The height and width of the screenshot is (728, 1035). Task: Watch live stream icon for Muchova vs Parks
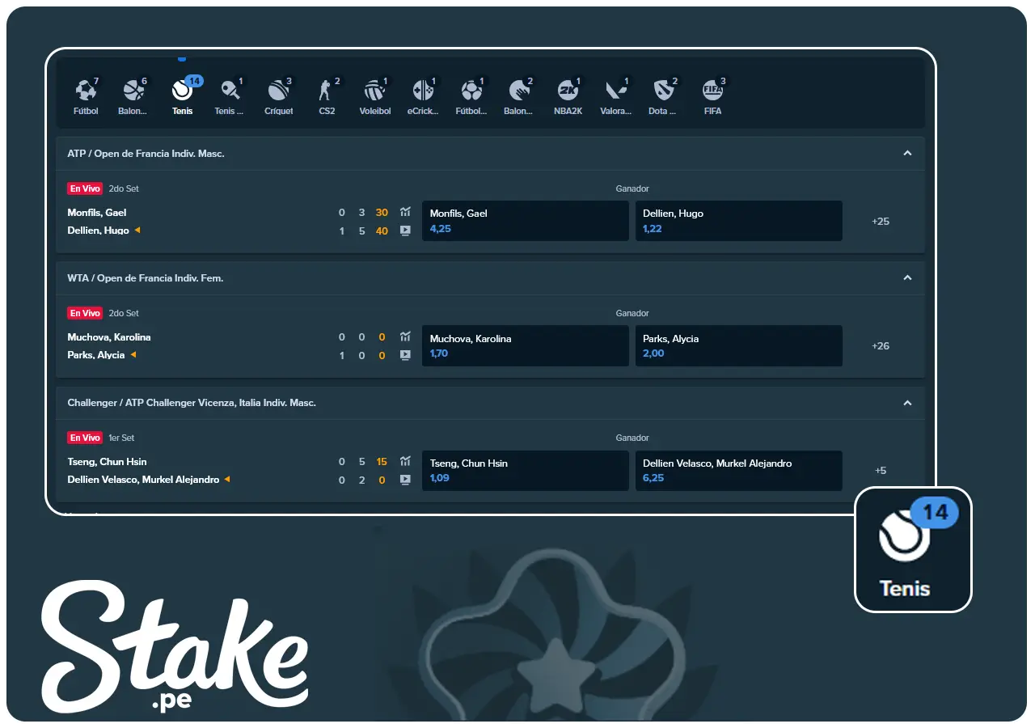pyautogui.click(x=405, y=355)
